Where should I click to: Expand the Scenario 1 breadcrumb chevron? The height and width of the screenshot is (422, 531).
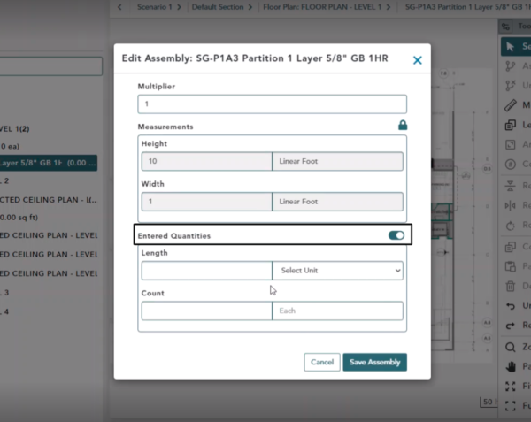pyautogui.click(x=179, y=7)
